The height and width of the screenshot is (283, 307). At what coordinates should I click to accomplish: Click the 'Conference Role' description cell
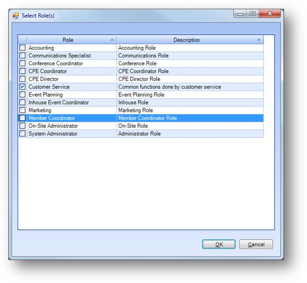[190, 63]
